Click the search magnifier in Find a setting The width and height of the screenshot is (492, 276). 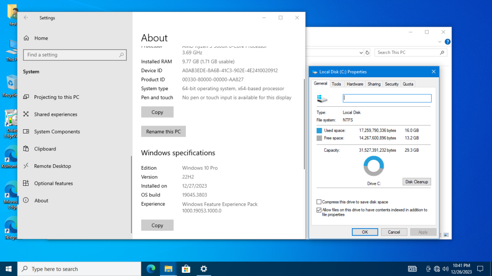pyautogui.click(x=121, y=55)
